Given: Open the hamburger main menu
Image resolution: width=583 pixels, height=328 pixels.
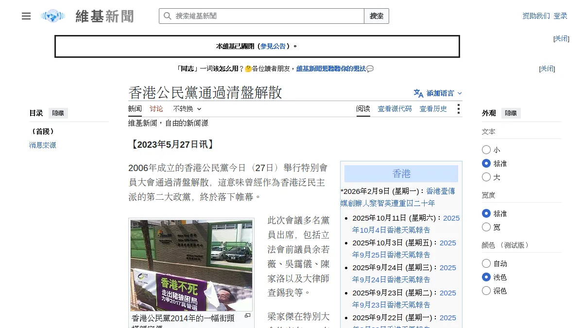Looking at the screenshot, I should pyautogui.click(x=26, y=16).
